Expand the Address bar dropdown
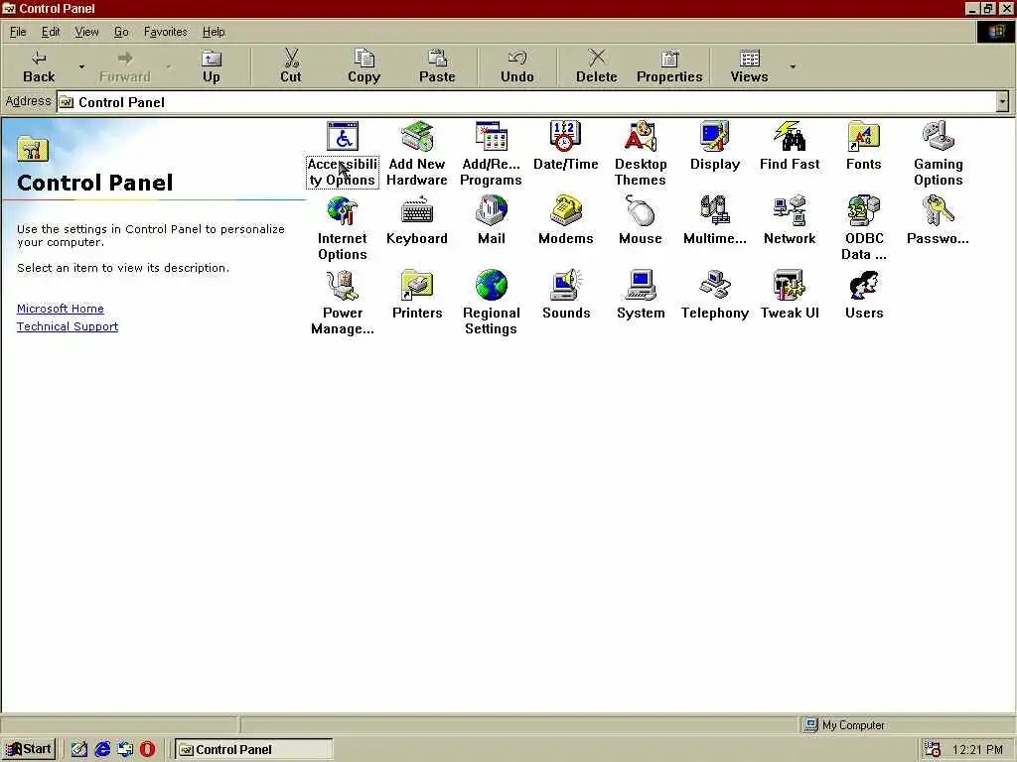The height and width of the screenshot is (762, 1017). pos(1003,102)
